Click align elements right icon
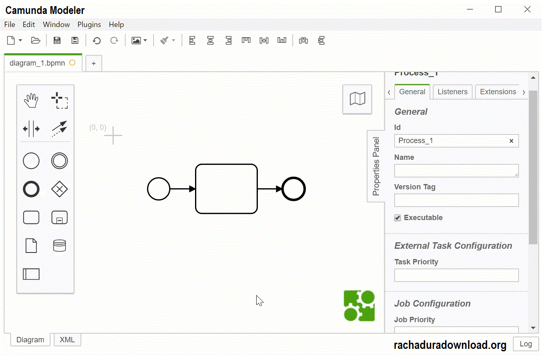The height and width of the screenshot is (355, 542). click(x=228, y=41)
